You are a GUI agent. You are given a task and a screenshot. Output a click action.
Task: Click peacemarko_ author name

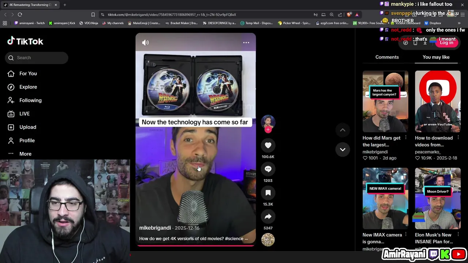pos(428,152)
